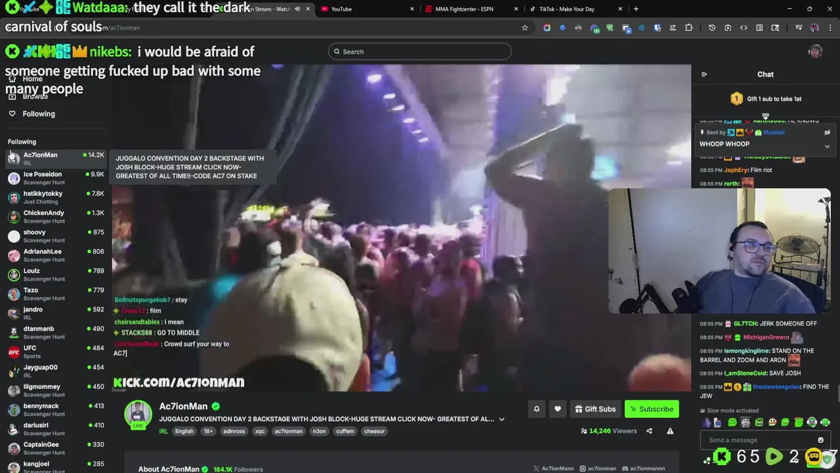This screenshot has width=840, height=473.
Task: Collapse the chat panel with arrow icon
Action: [x=704, y=74]
